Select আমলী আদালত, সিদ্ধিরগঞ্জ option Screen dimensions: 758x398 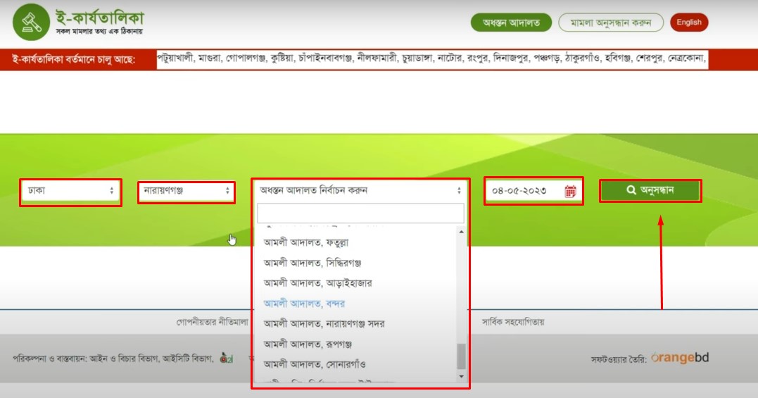(x=312, y=263)
